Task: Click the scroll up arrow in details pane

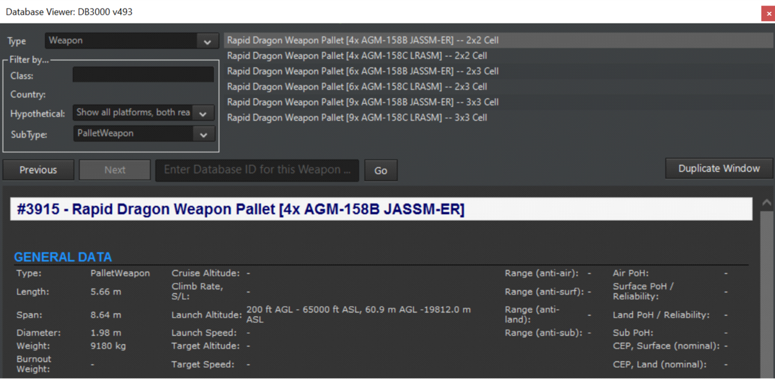Action: (x=767, y=203)
